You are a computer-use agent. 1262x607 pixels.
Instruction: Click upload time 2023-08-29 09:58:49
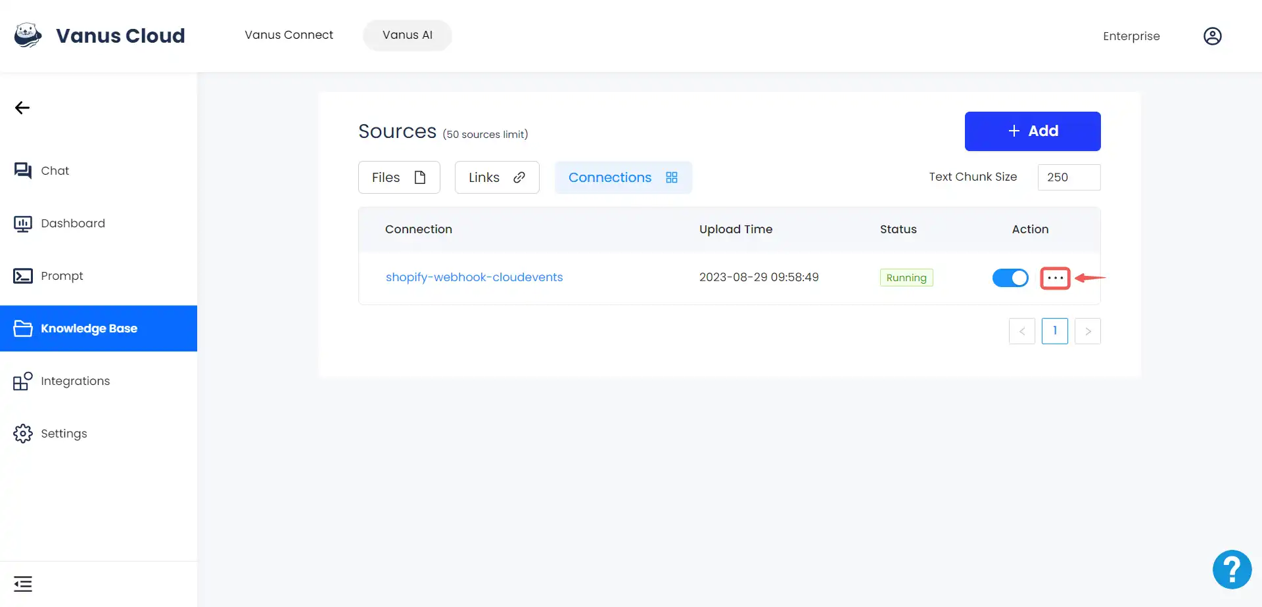[x=759, y=277]
